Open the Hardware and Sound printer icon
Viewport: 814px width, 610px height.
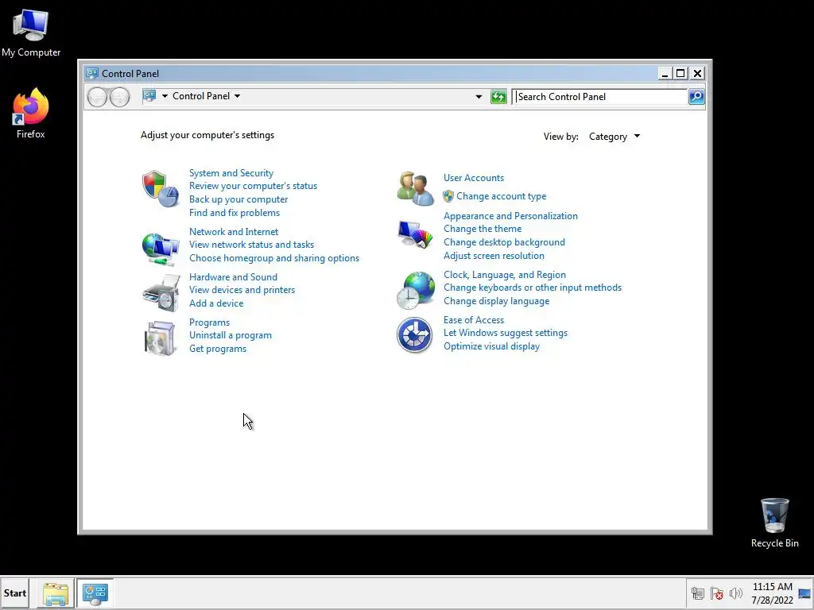(161, 293)
